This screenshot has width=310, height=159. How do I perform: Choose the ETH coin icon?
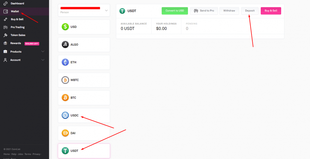[65, 62]
